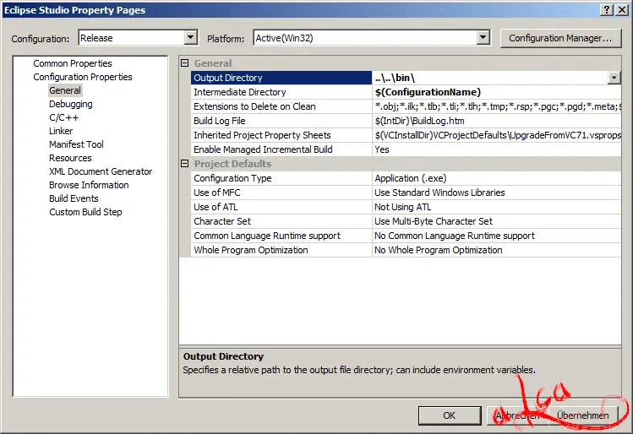Click the Not Using ATL value
The image size is (633, 434).
[x=497, y=207]
